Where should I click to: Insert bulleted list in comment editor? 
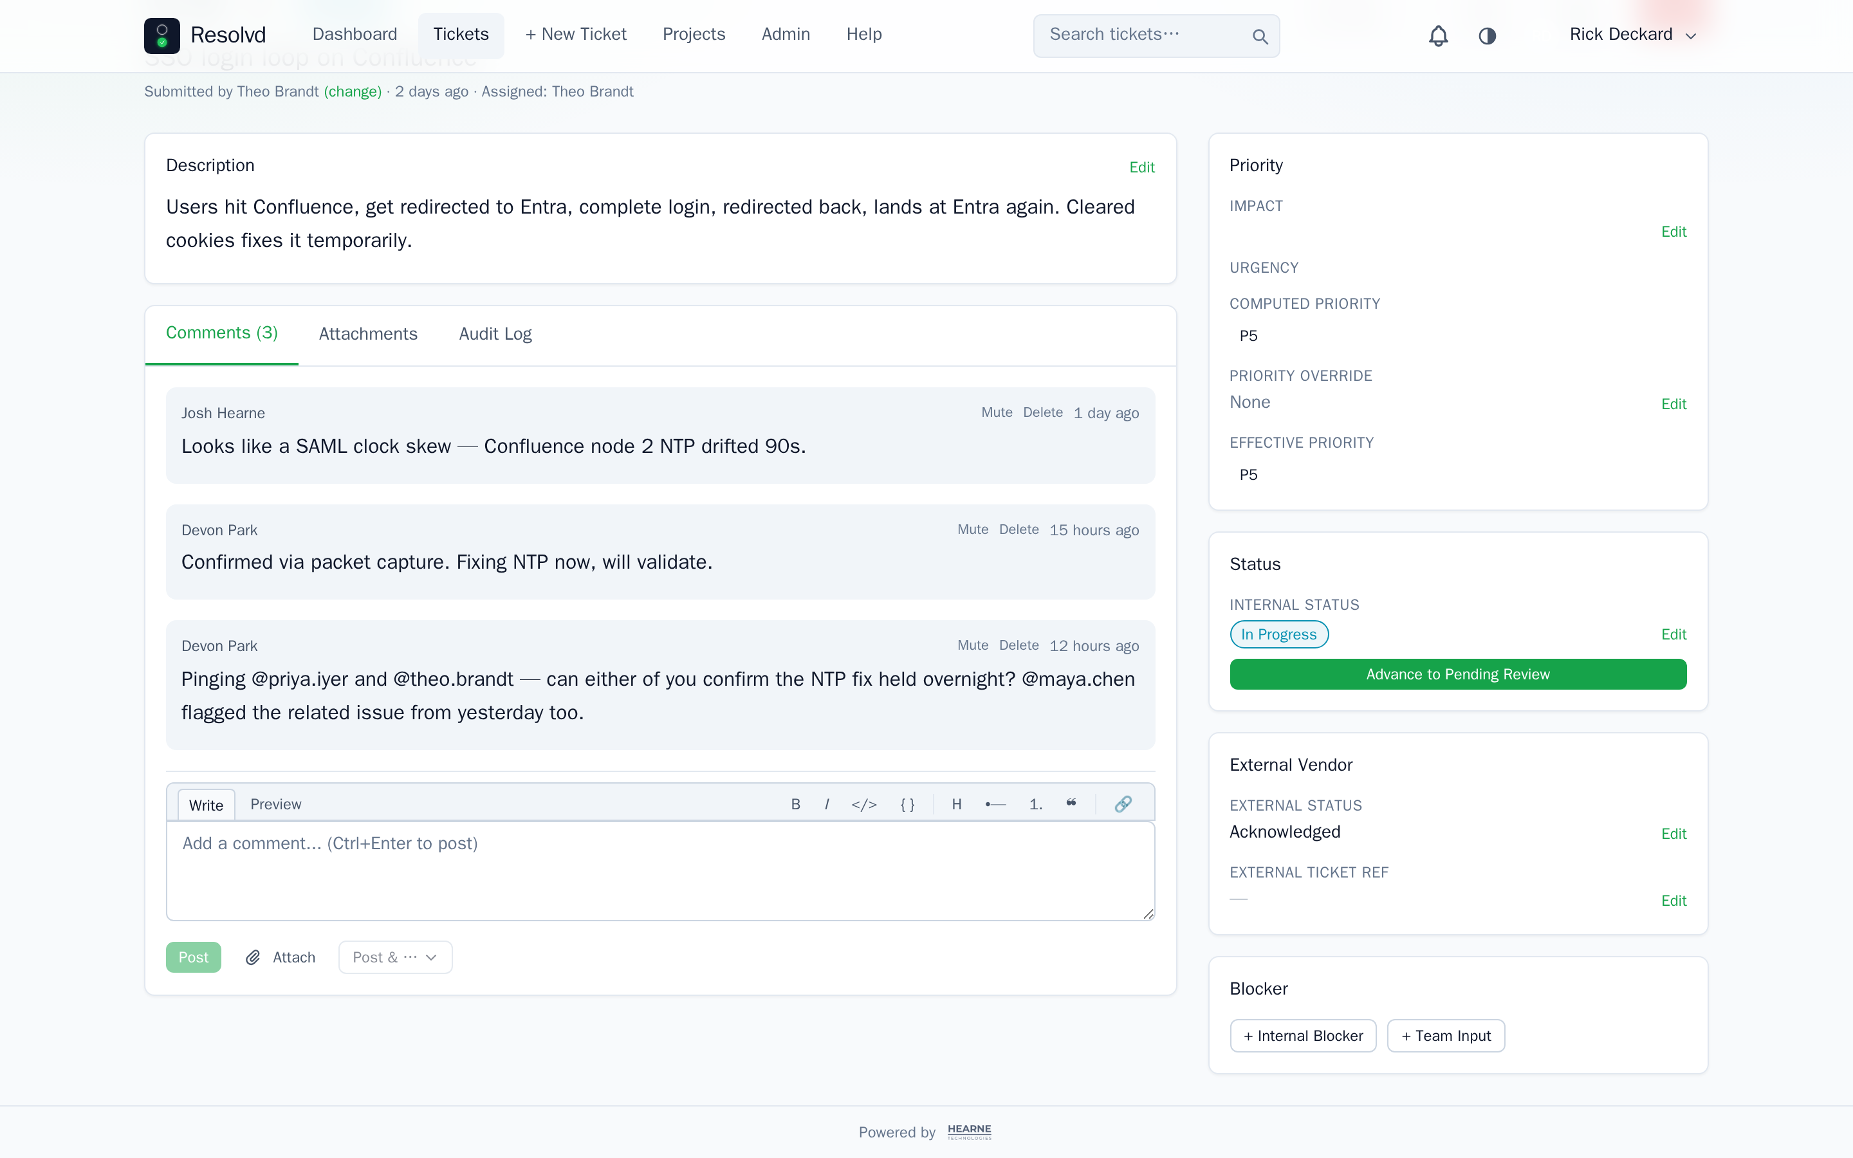click(x=995, y=804)
